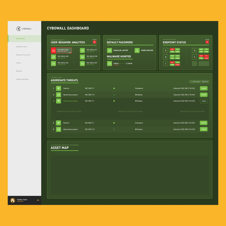Click the Anomaly info link under 192.168.0.121

point(90,52)
